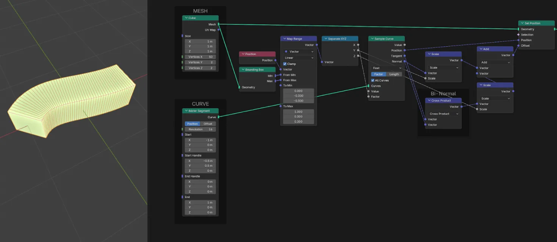Screen dimensions: 557x242
Task: Switch Bézier Segment mode to Offset
Action: pyautogui.click(x=208, y=124)
